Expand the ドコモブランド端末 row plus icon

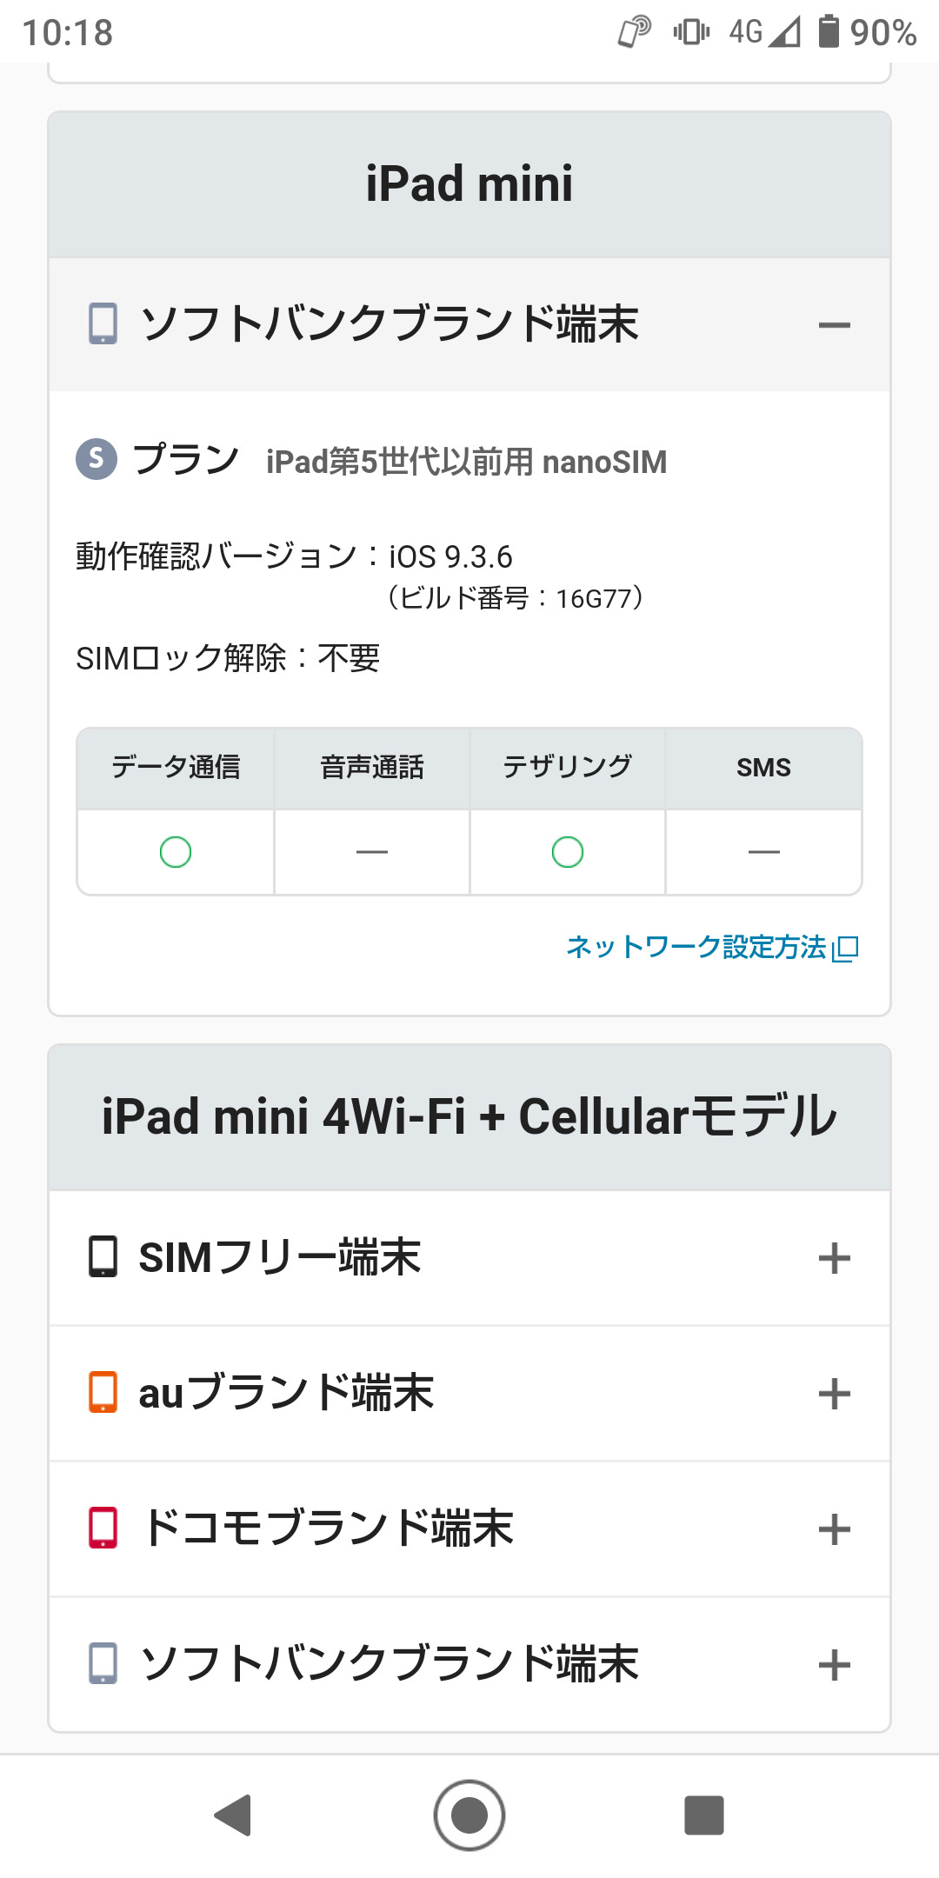click(834, 1529)
